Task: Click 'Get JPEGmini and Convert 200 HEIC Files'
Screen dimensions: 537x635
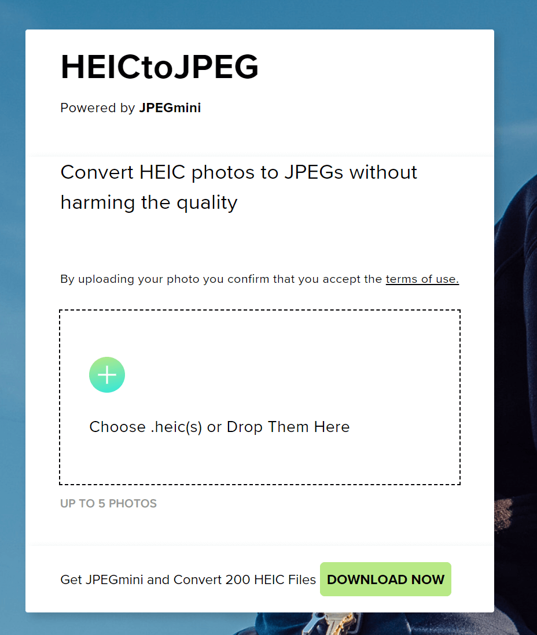Action: point(187,579)
